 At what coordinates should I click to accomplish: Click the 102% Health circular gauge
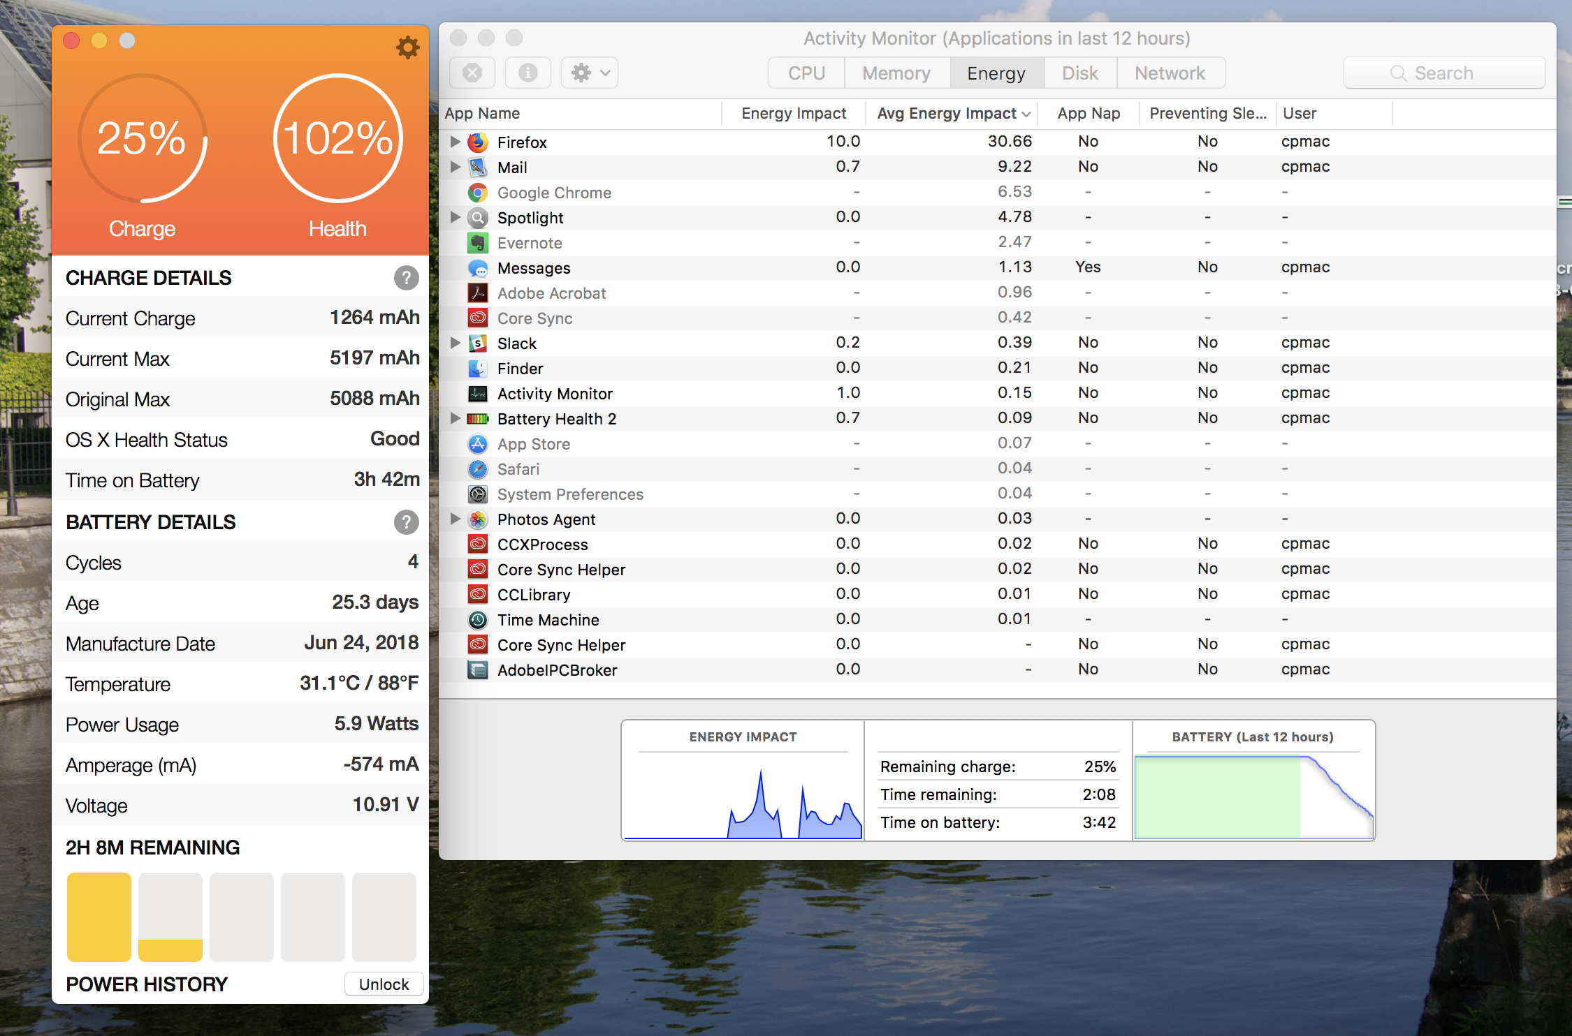pos(338,138)
